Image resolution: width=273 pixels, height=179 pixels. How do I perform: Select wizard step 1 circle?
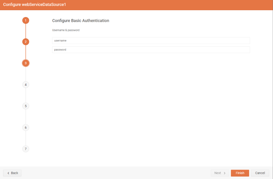click(26, 20)
